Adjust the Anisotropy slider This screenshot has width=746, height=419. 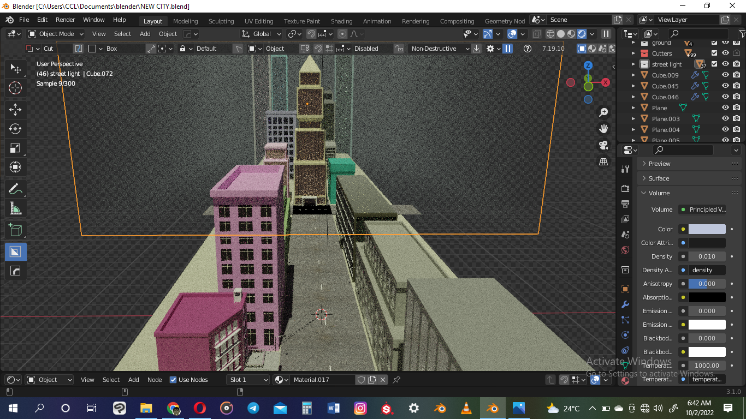[707, 284]
